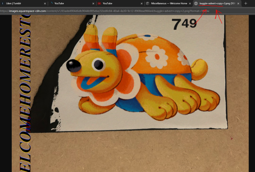Open a new browser tab with the plus button
The height and width of the screenshot is (172, 255).
pos(246,3)
